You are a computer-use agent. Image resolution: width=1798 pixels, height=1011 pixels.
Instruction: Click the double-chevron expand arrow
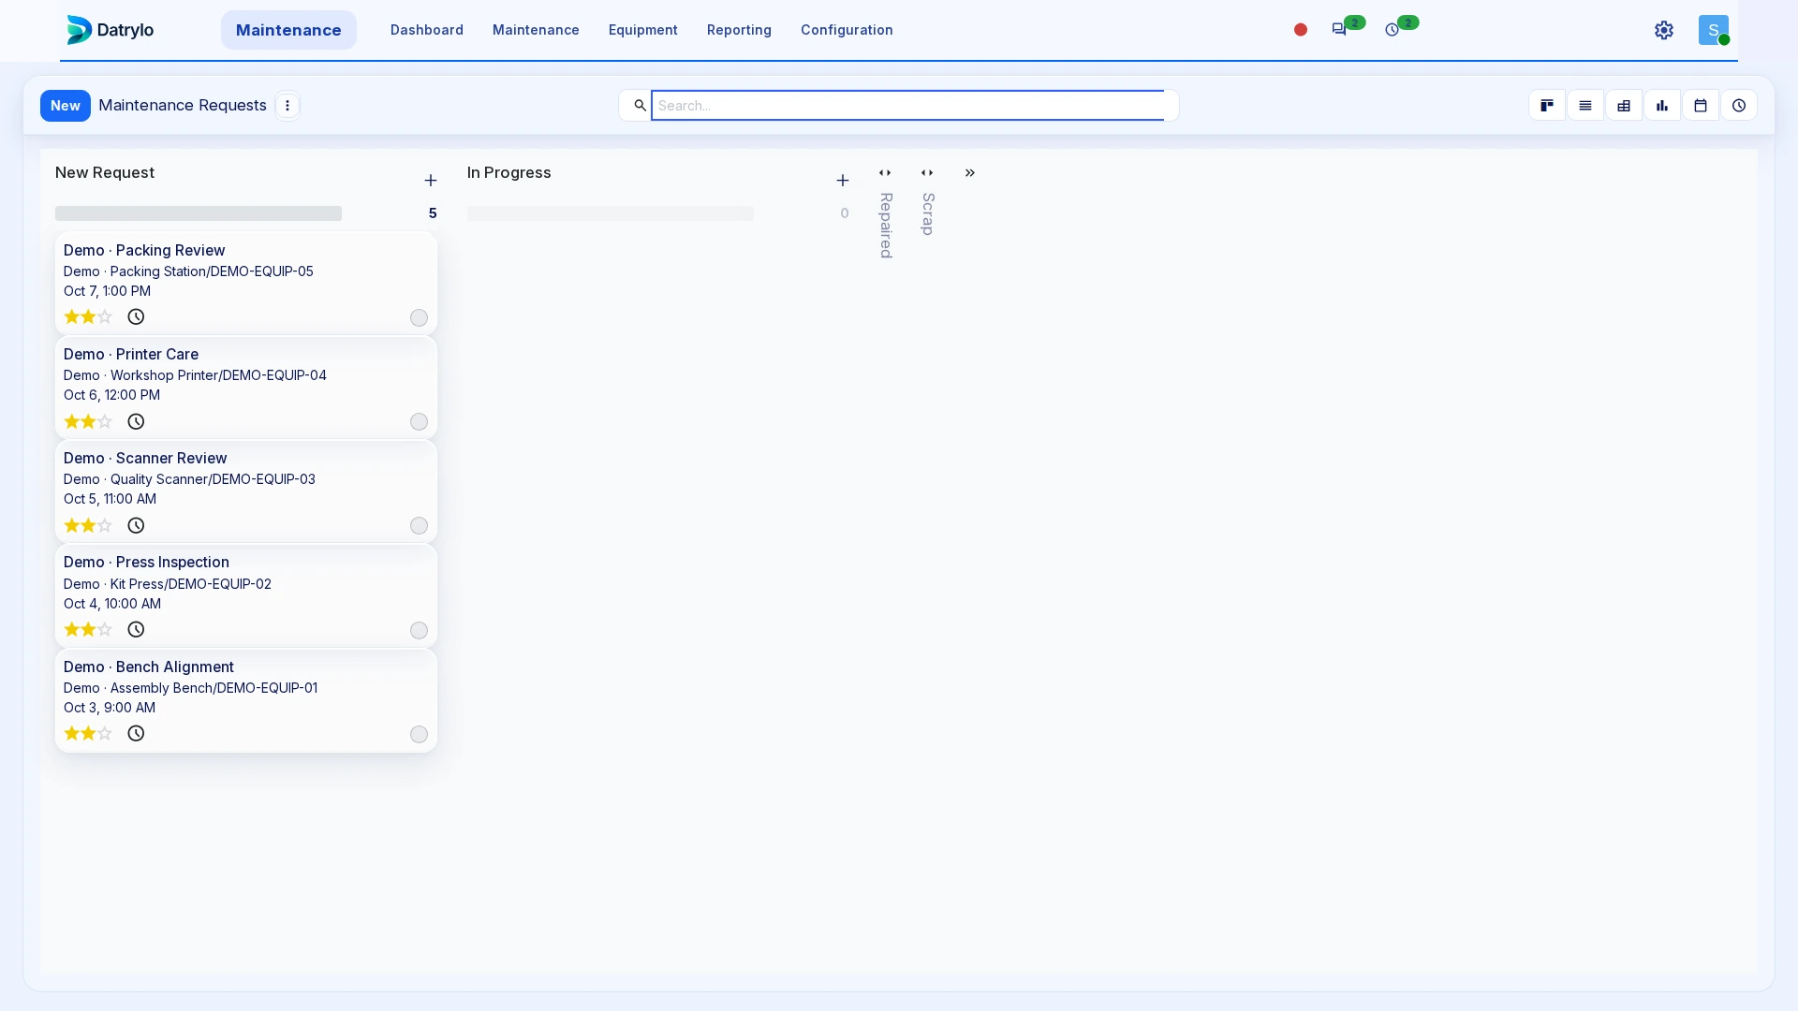970,173
